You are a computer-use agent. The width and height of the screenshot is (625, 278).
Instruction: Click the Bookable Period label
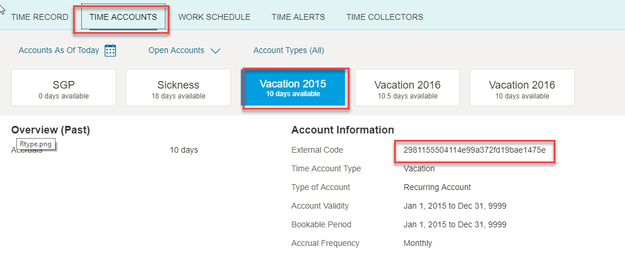[321, 225]
